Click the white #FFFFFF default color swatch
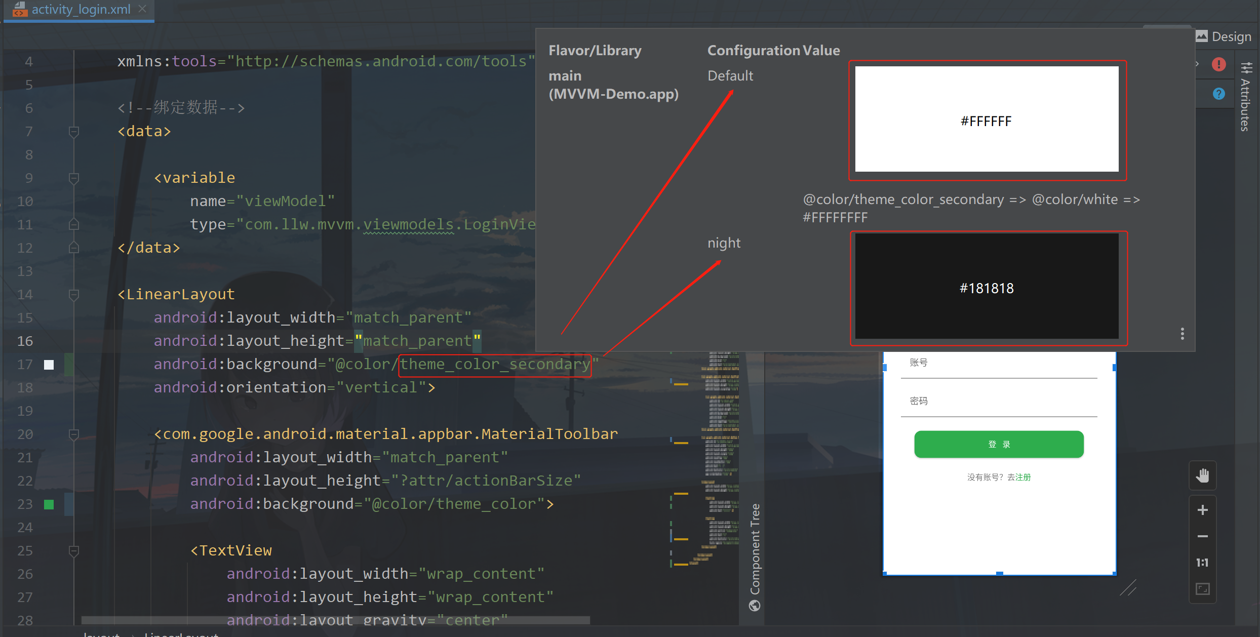Image resolution: width=1260 pixels, height=637 pixels. 987,119
